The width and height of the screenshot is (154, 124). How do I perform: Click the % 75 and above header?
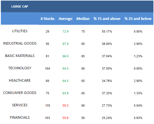tap(107, 19)
